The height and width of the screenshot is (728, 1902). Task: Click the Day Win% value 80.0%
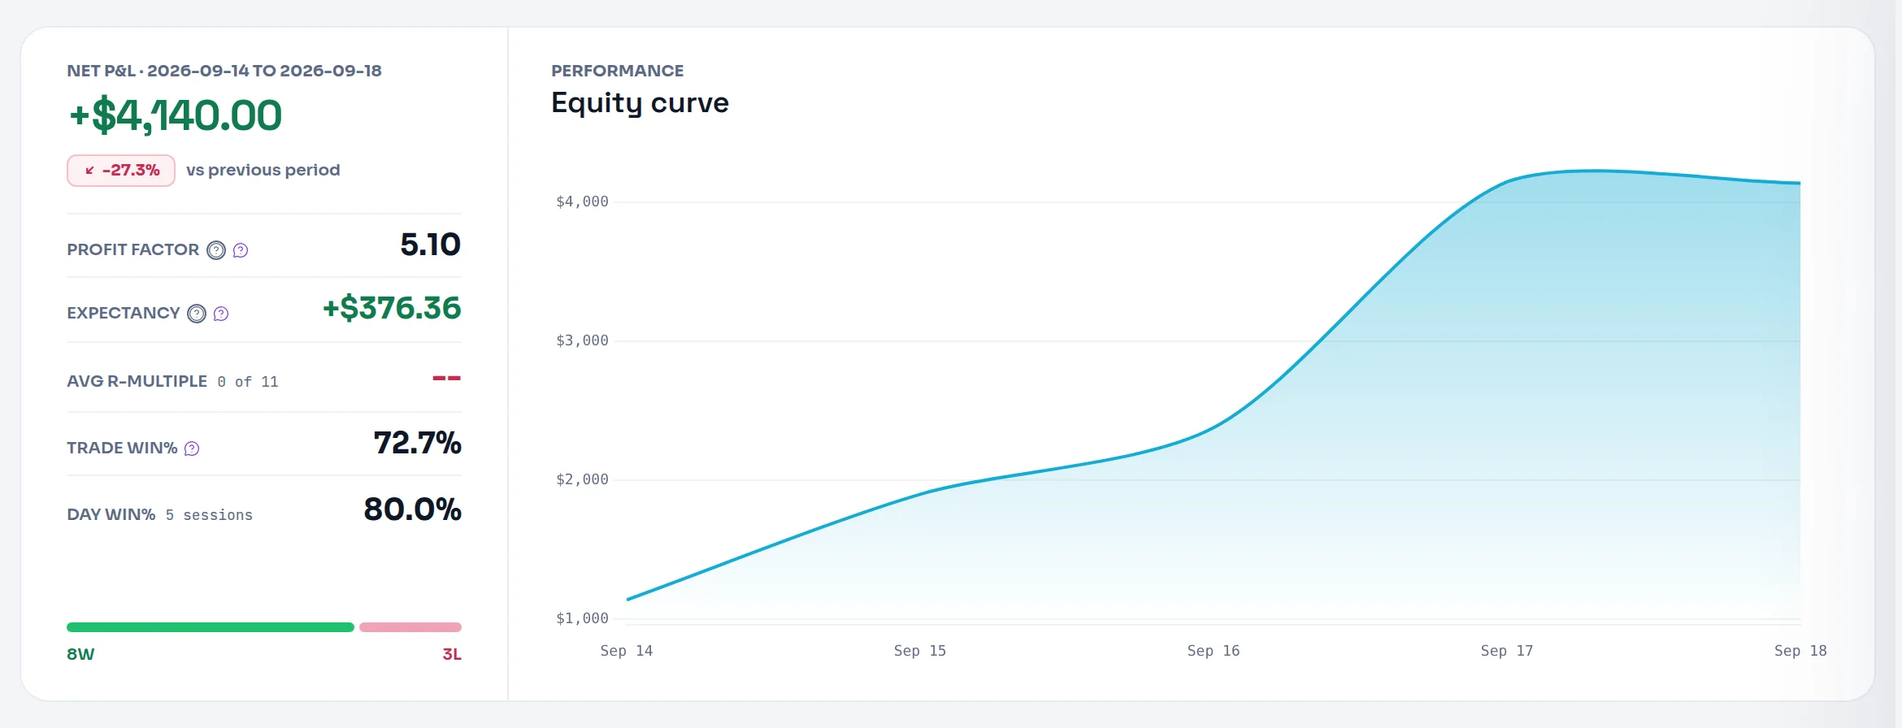tap(413, 509)
